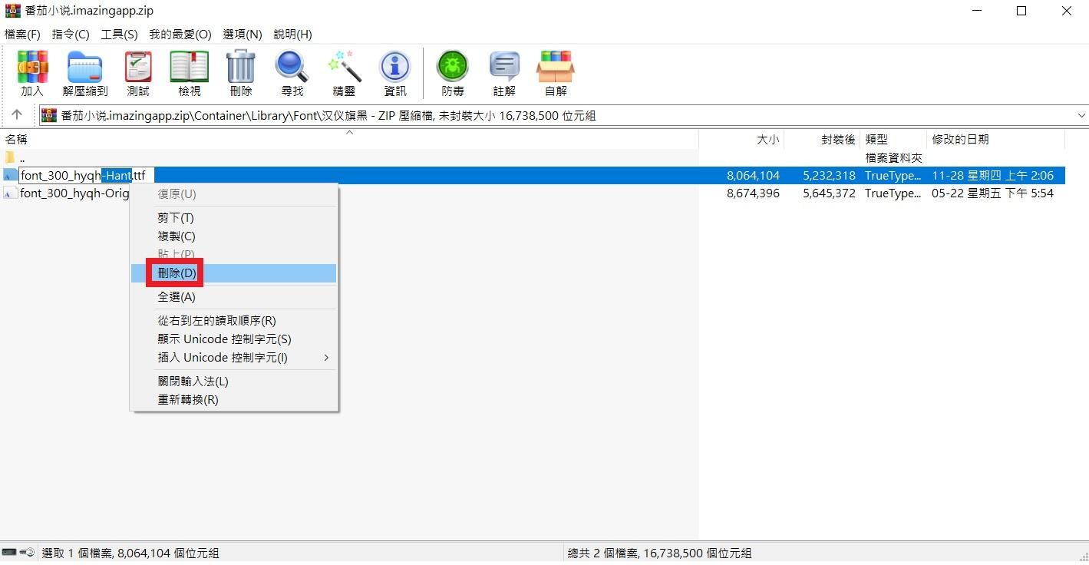Choose 刪除(D) Delete in context menu
Image resolution: width=1089 pixels, height=565 pixels.
click(x=233, y=273)
